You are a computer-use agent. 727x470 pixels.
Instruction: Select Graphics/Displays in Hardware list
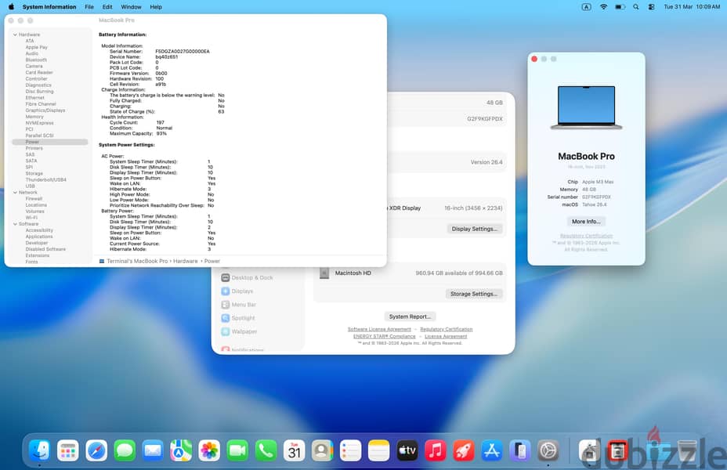45,110
